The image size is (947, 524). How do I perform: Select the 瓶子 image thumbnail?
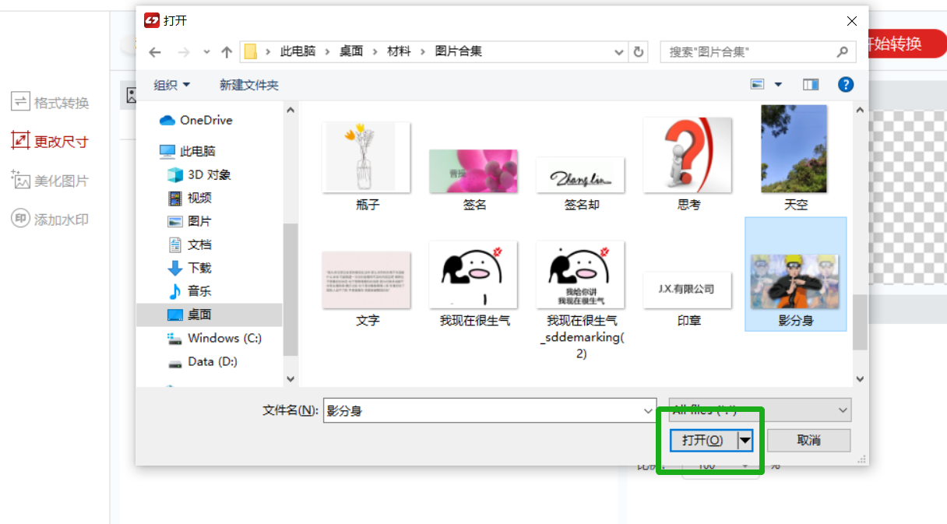pos(367,157)
